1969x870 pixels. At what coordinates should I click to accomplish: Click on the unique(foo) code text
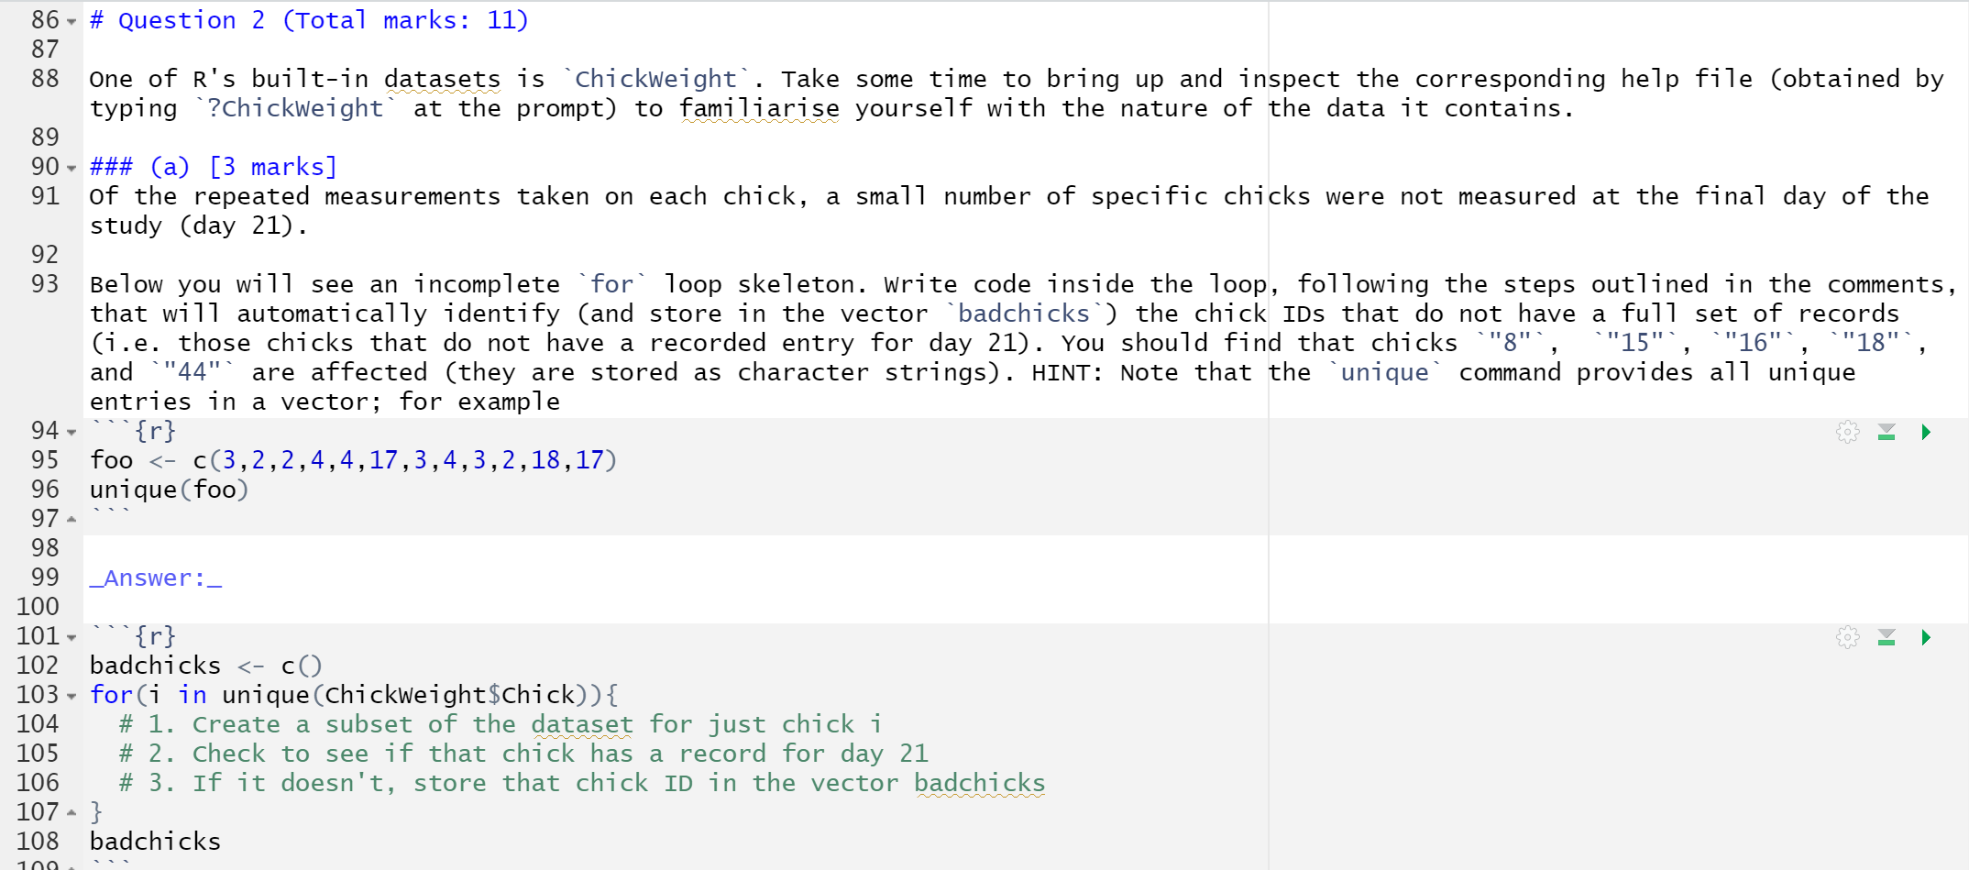(168, 489)
